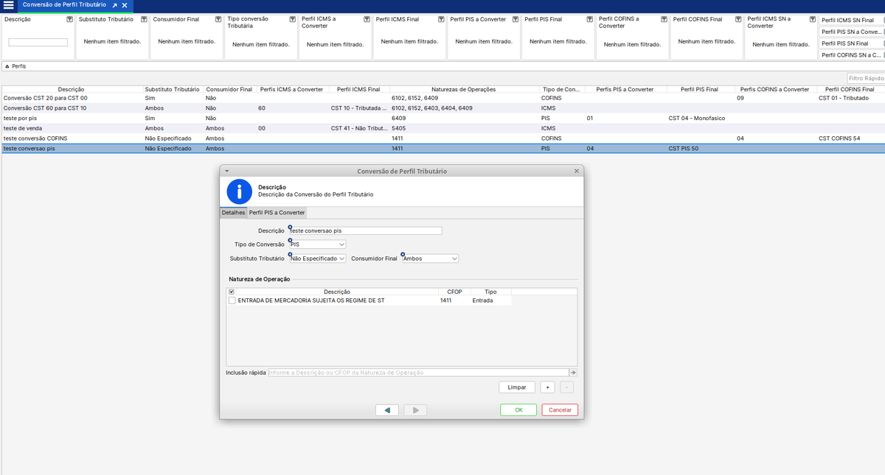Click the filter icon for Substituto Tributário
Screen dimensions: 885x475
click(x=143, y=19)
